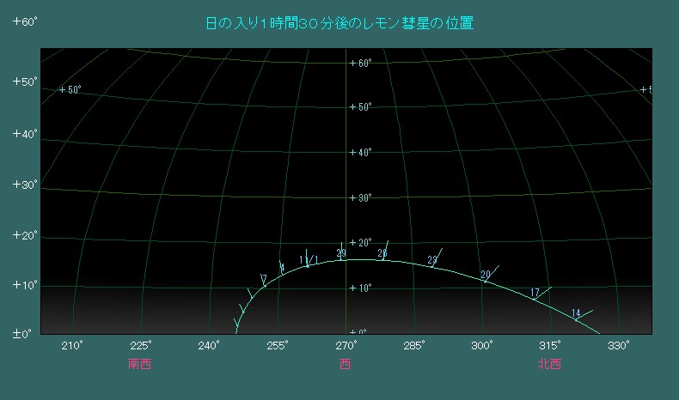Image resolution: width=679 pixels, height=400 pixels.
Task: Click the 270° azimuth axis label
Action: click(x=346, y=346)
